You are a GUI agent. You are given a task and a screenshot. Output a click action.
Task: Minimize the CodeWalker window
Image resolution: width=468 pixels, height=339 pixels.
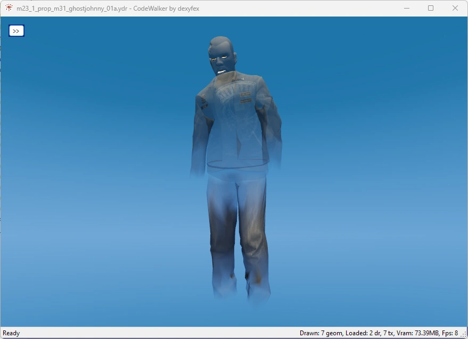(x=407, y=8)
